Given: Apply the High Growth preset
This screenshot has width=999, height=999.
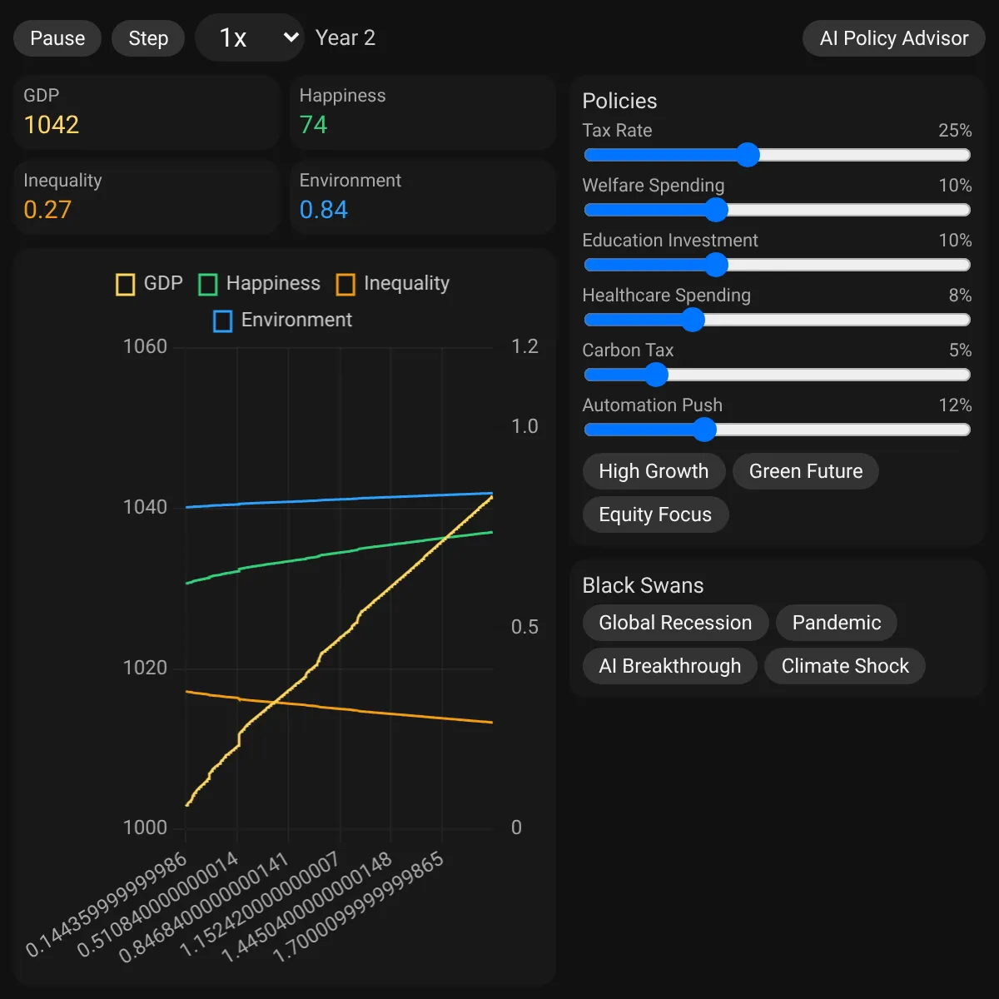Looking at the screenshot, I should (654, 471).
